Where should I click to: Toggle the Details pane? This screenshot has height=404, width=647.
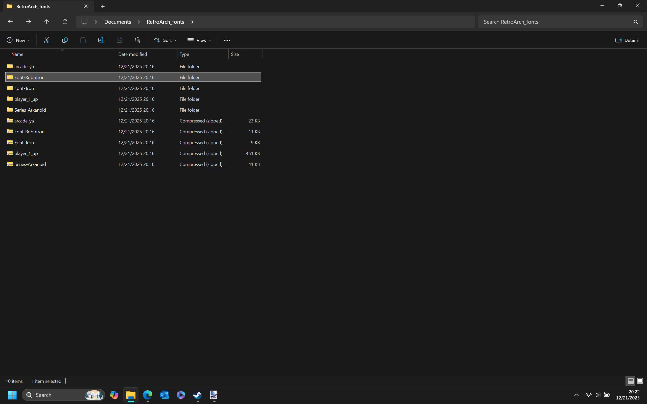click(x=627, y=40)
